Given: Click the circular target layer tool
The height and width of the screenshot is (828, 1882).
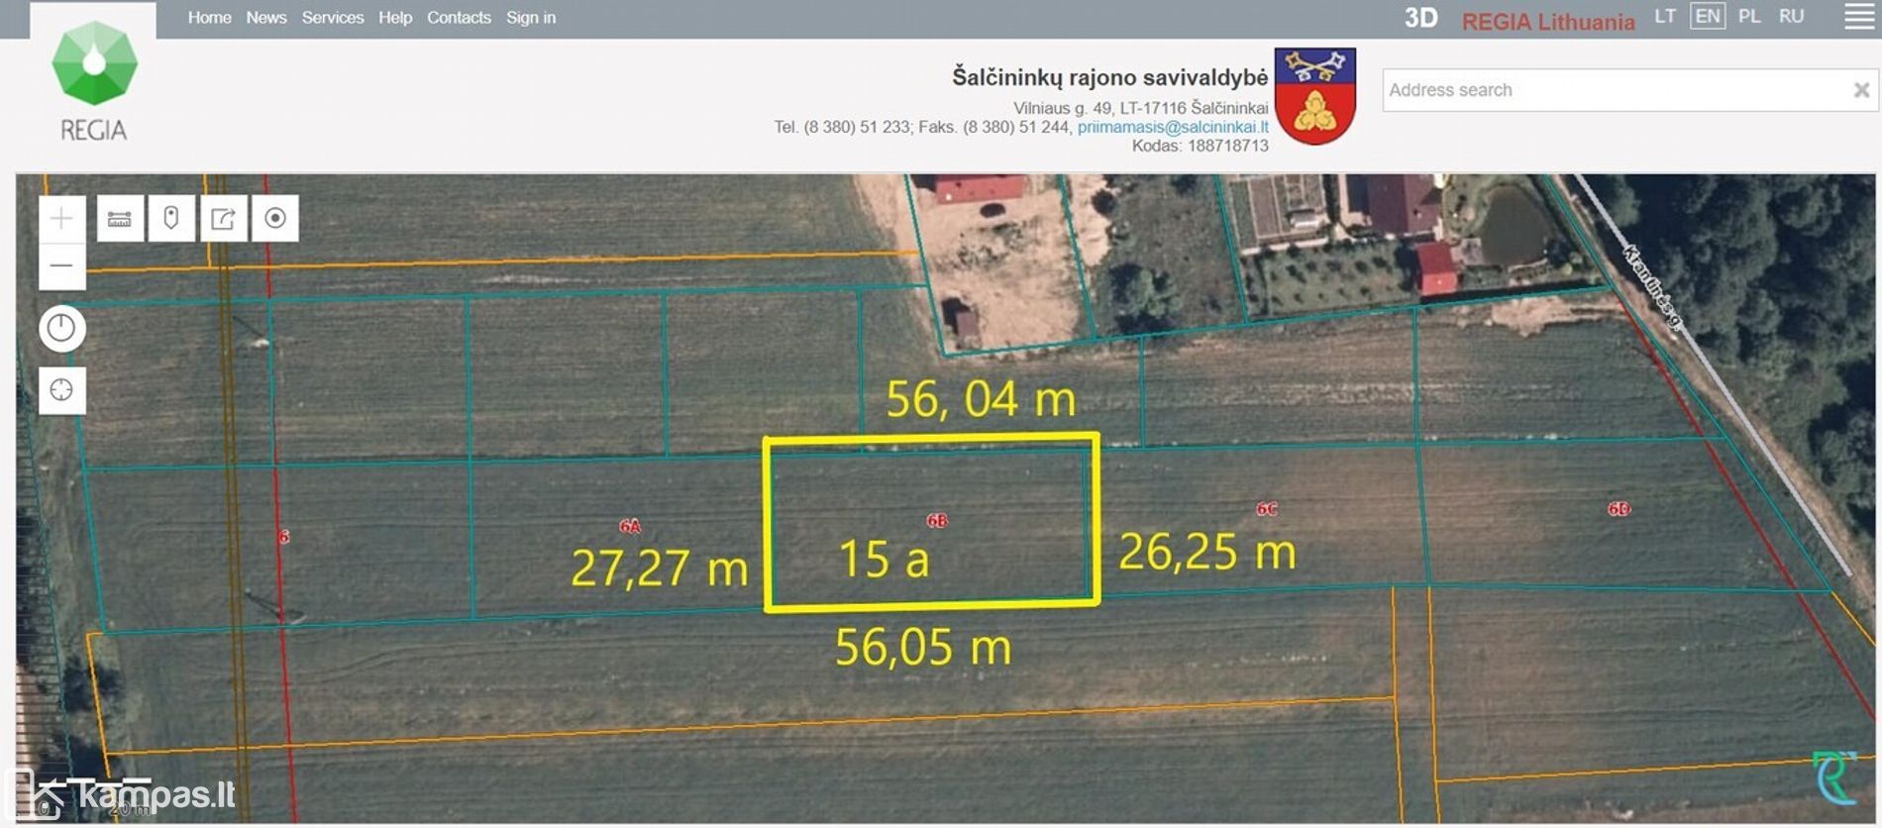Looking at the screenshot, I should click(x=275, y=218).
